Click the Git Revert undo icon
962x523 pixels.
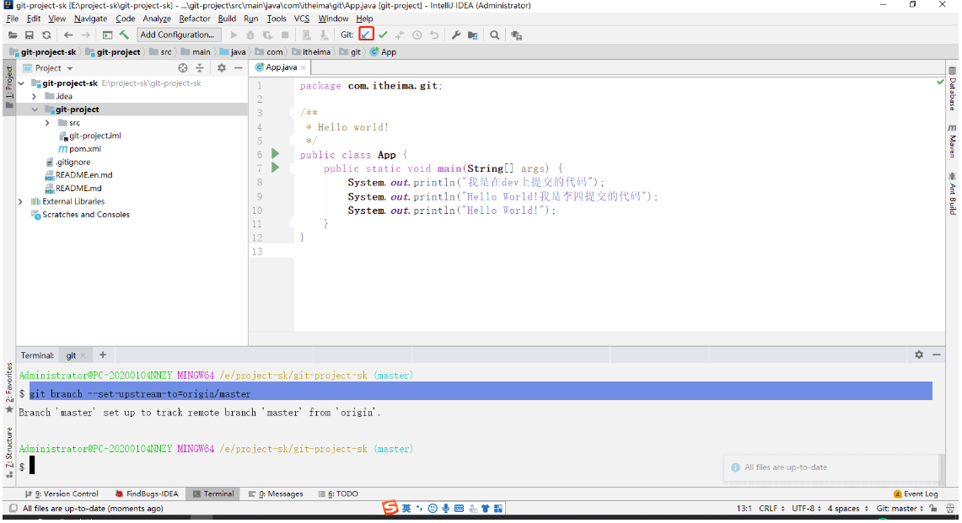click(434, 35)
